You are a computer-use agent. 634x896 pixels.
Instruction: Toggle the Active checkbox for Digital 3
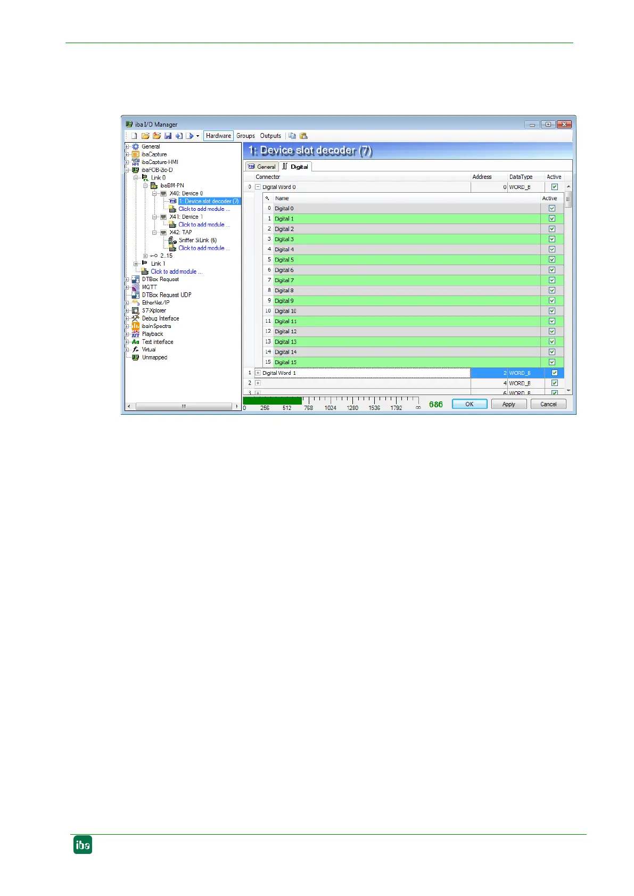(x=552, y=239)
